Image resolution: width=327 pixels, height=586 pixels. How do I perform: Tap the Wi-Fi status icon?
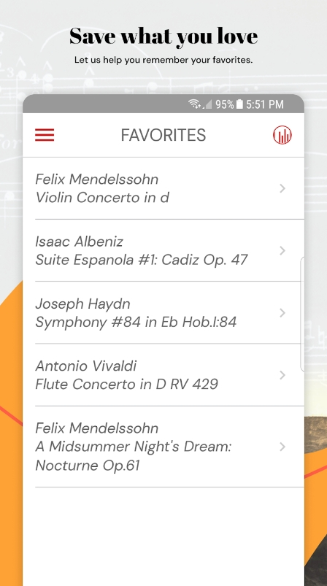click(194, 104)
